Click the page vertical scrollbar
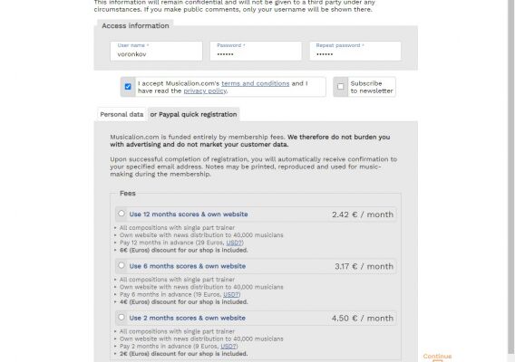This screenshot has width=515, height=362. 510,177
